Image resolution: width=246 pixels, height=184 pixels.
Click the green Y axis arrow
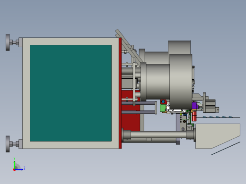(15, 165)
